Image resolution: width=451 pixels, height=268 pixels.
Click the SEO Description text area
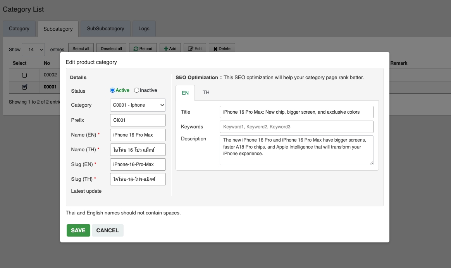296,150
